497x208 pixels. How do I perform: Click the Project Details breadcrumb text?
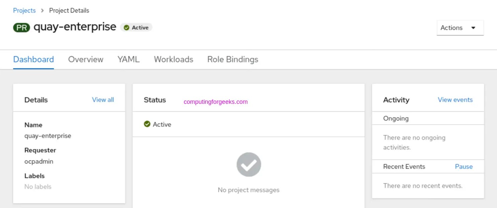click(69, 10)
